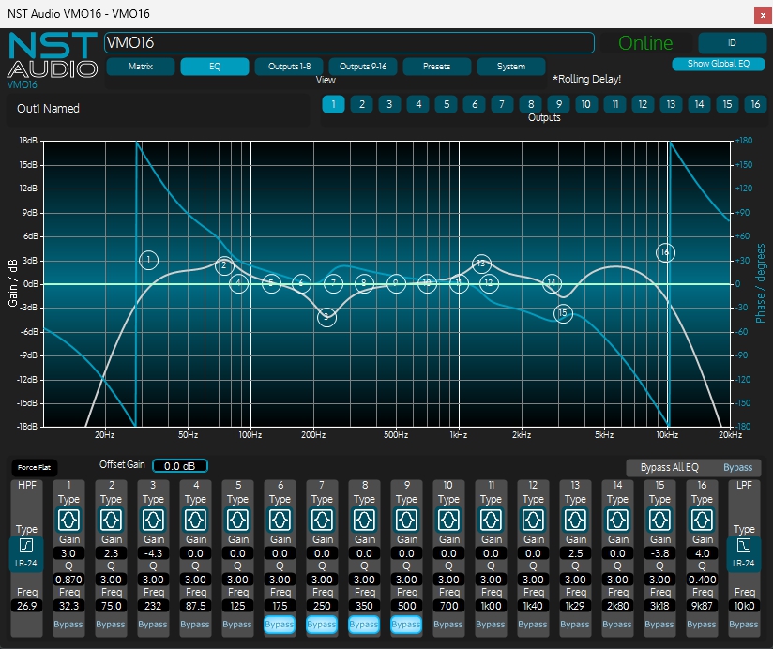773x649 pixels.
Task: Click the VMO16 device name field
Action: 349,43
